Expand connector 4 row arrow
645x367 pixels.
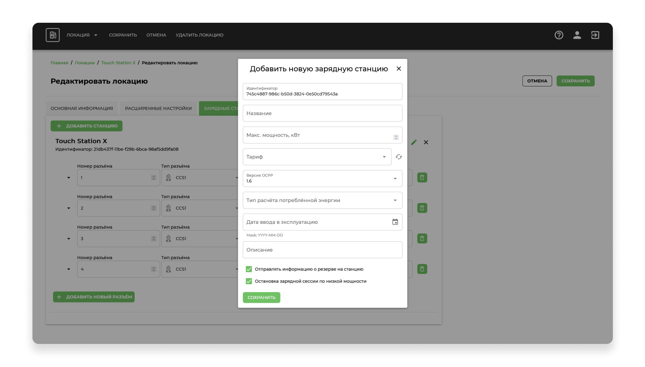point(69,269)
